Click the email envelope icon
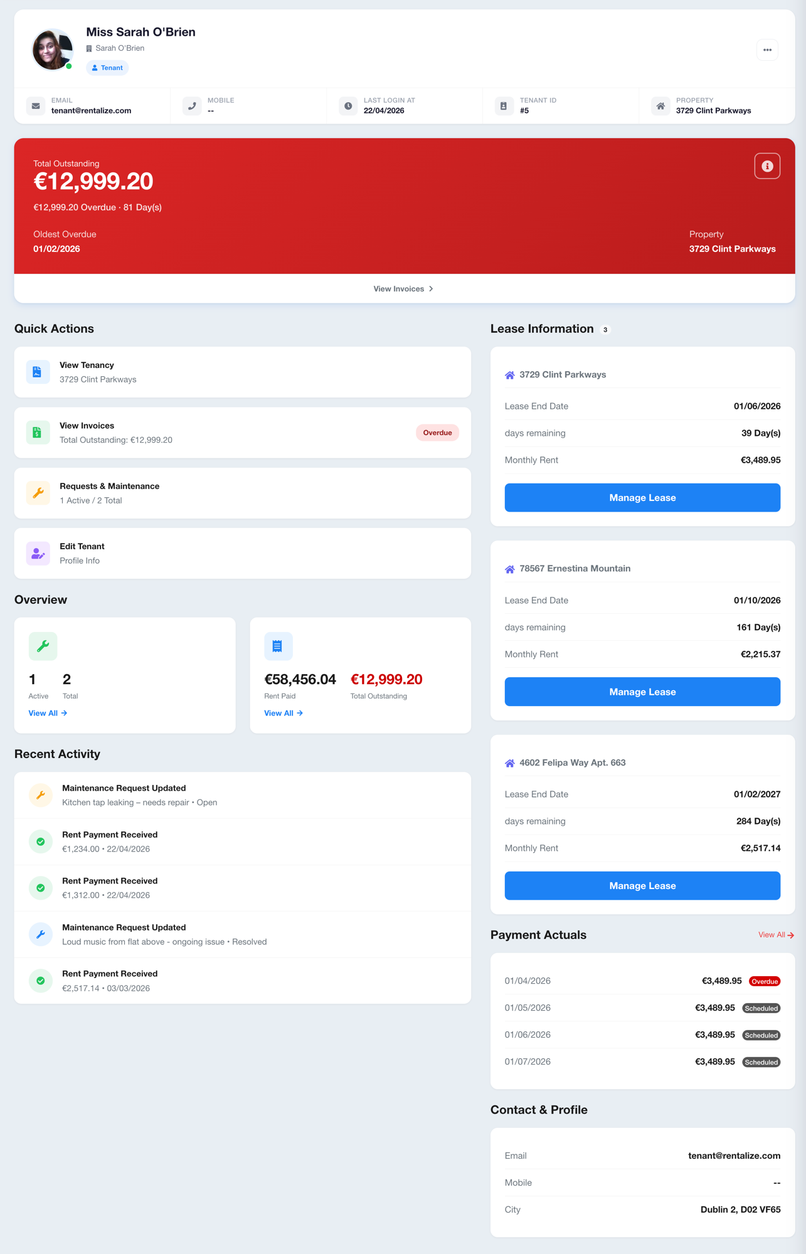Viewport: 806px width, 1254px height. [x=36, y=106]
